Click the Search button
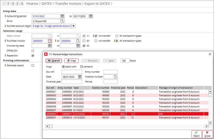 54,61
